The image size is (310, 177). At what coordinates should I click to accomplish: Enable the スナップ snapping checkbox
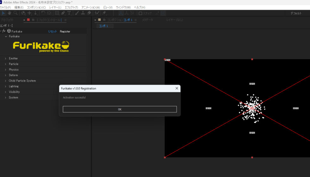coord(140,13)
